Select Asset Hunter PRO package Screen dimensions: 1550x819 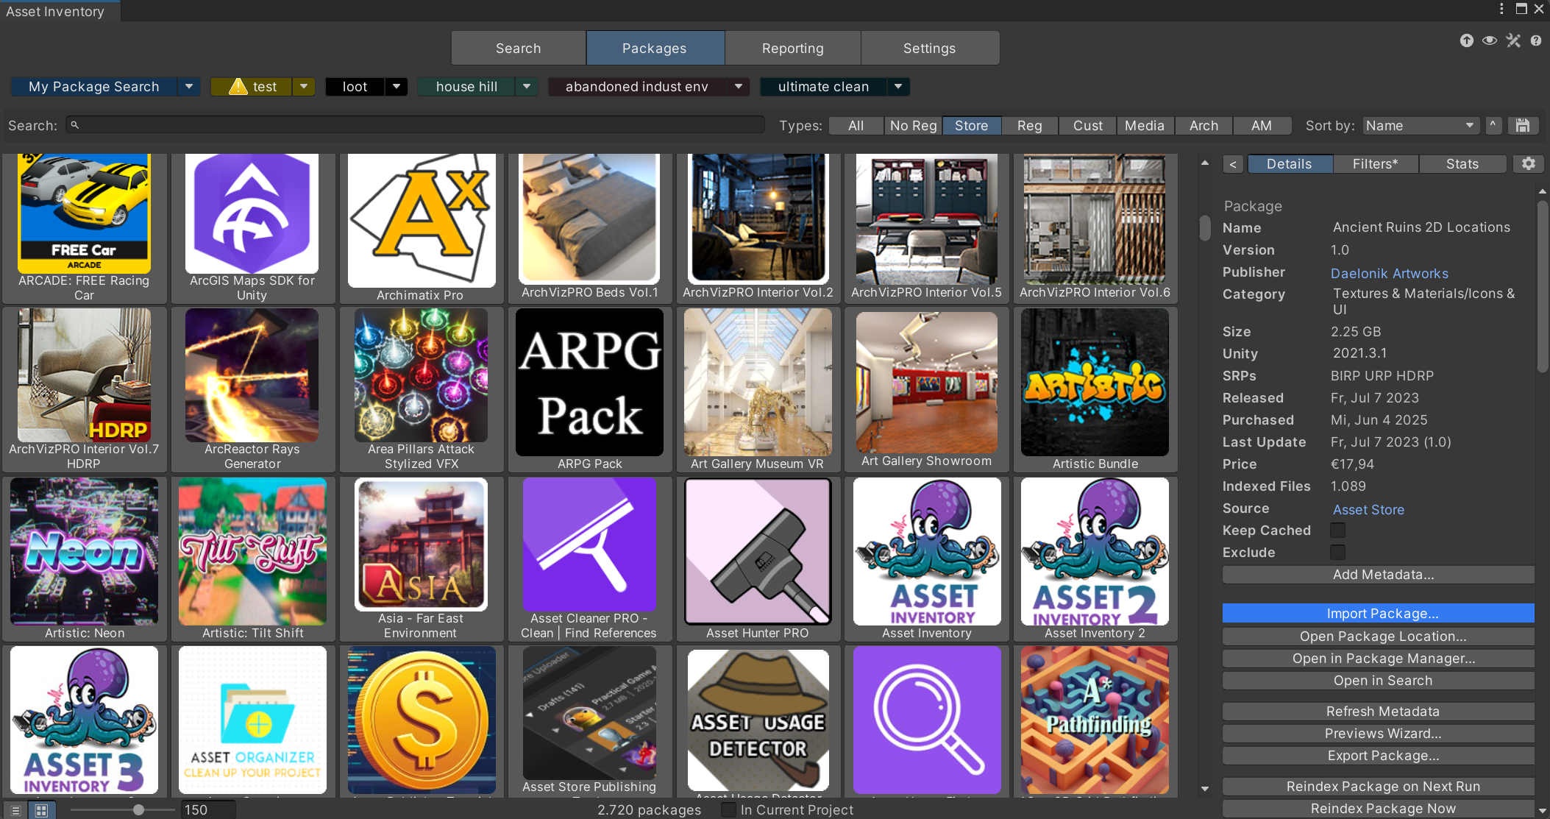click(758, 559)
